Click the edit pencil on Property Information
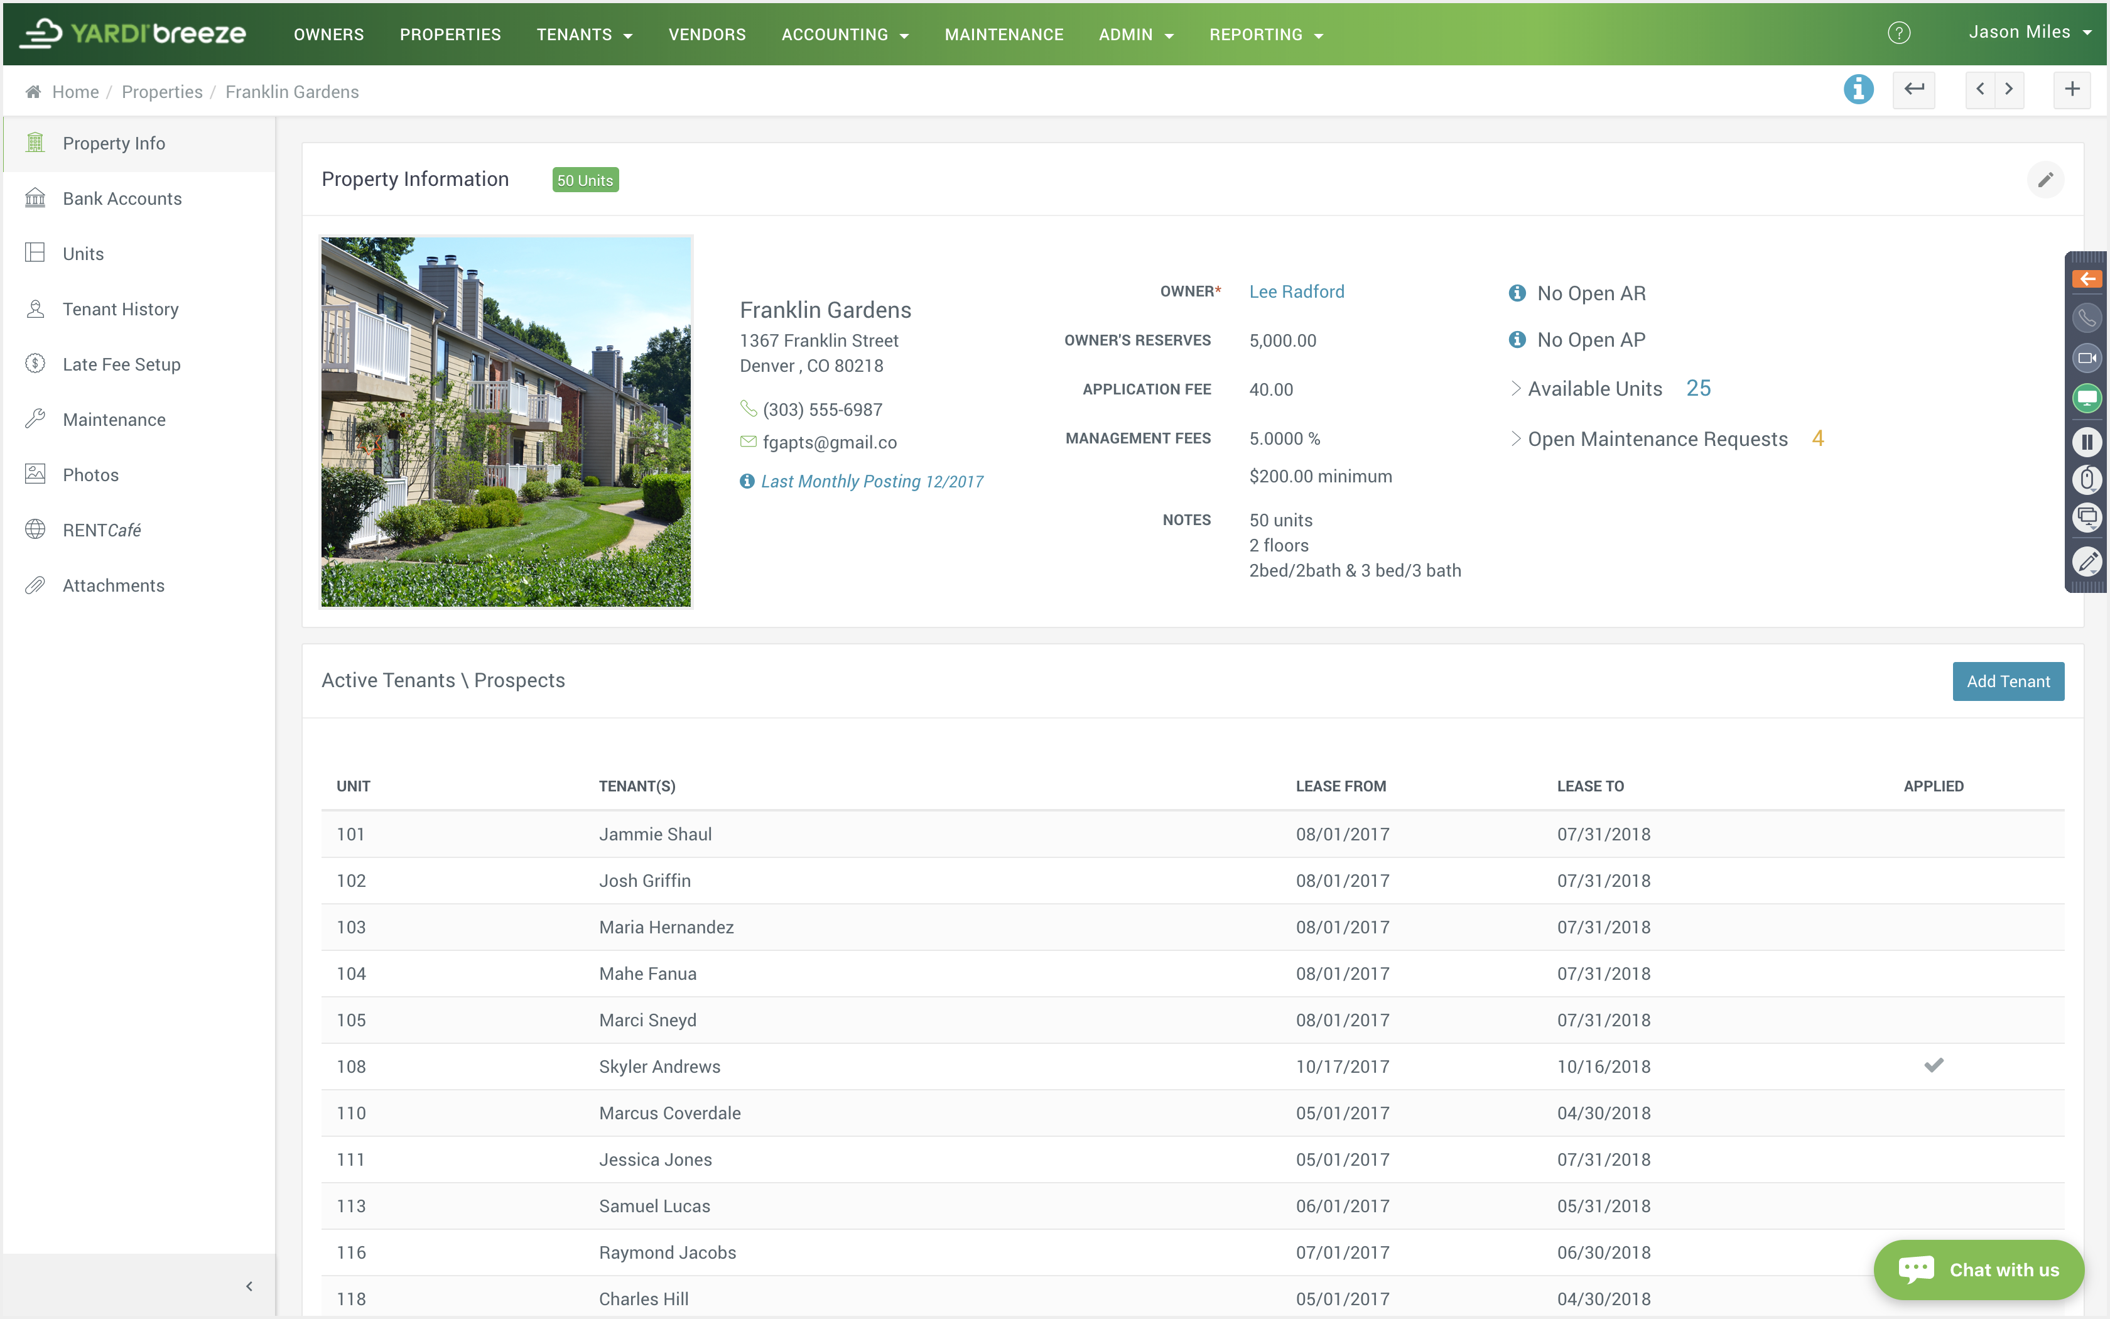The width and height of the screenshot is (2110, 1319). (2045, 179)
